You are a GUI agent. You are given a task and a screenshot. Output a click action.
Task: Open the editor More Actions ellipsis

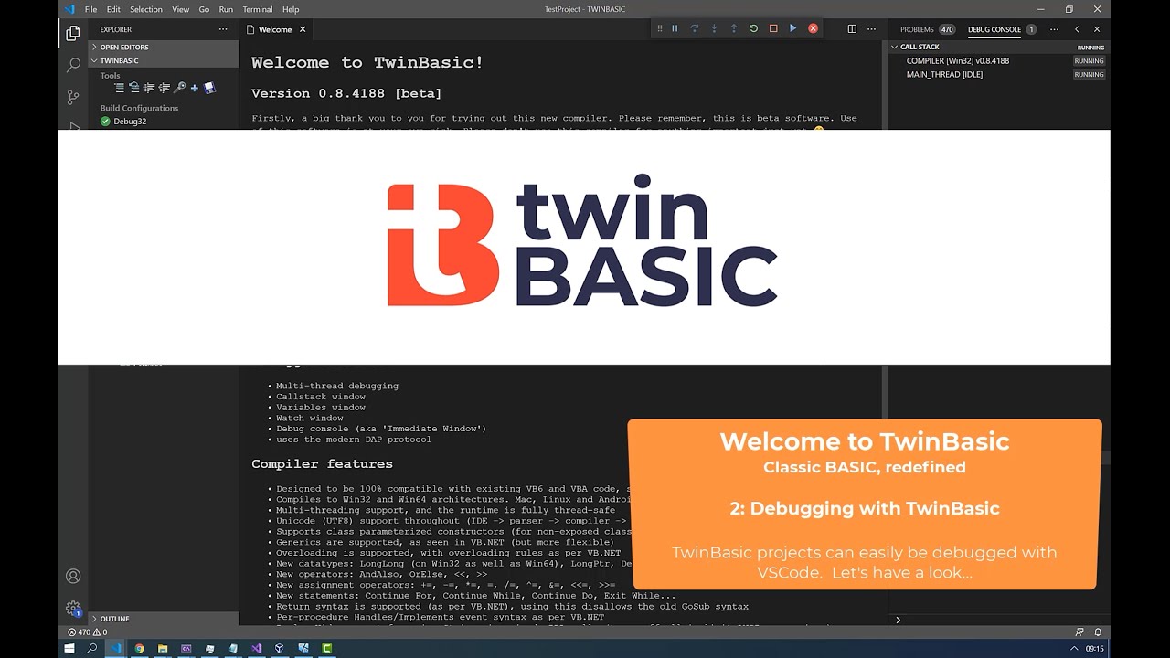click(871, 29)
